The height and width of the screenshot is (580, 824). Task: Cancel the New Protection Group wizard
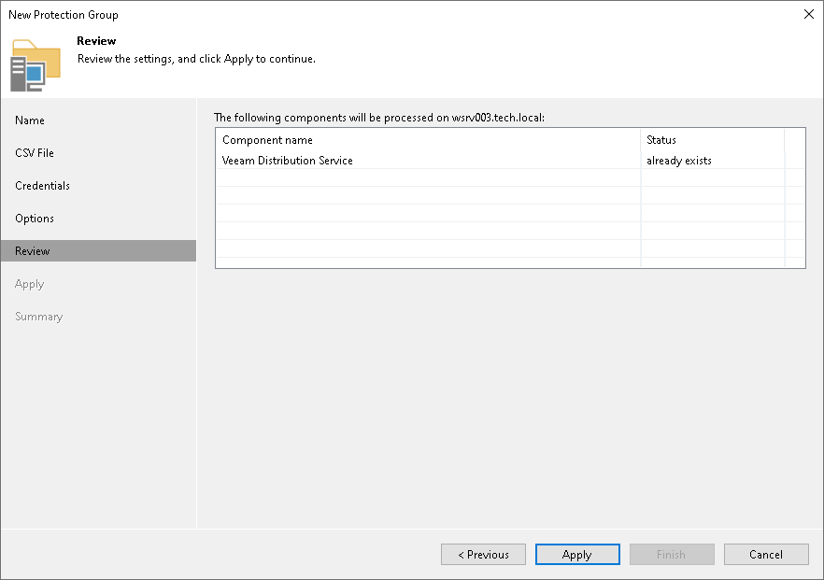point(766,554)
